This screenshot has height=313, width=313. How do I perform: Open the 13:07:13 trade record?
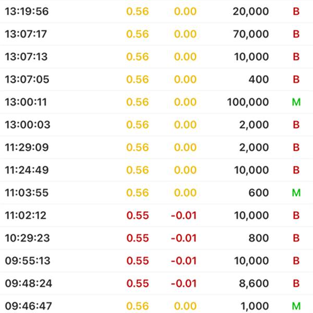[156, 57]
